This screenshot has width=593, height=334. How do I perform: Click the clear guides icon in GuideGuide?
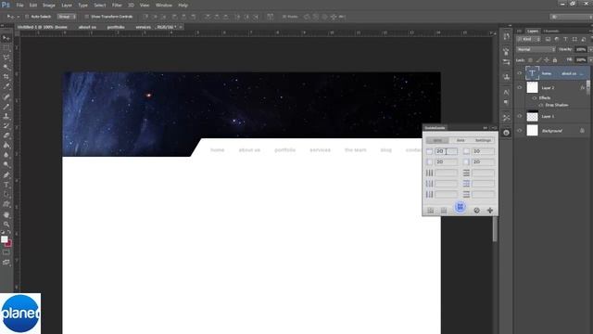[476, 211]
